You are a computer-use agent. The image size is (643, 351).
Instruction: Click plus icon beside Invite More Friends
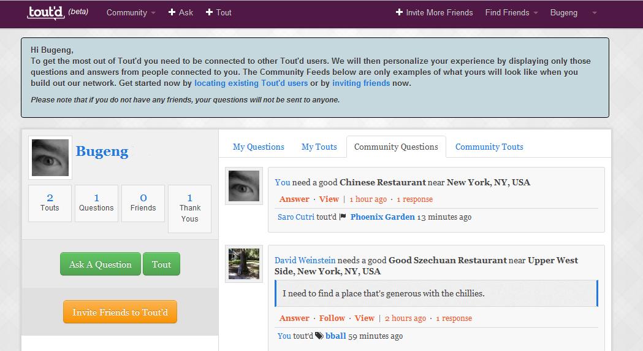point(399,12)
